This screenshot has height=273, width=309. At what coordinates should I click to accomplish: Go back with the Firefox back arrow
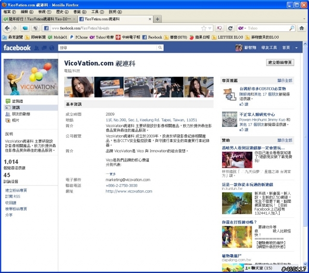(x=7, y=28)
